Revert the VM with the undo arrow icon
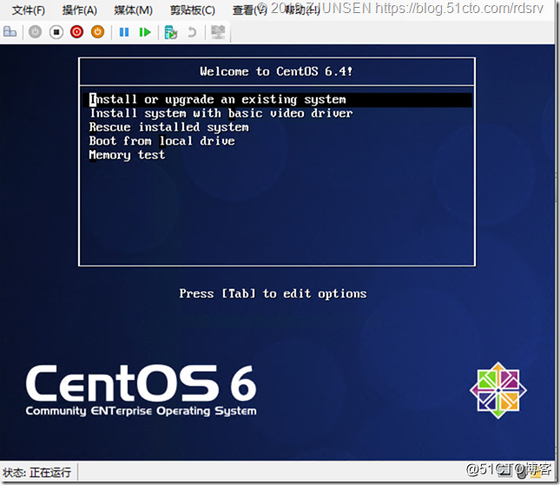560x485 pixels. tap(192, 32)
